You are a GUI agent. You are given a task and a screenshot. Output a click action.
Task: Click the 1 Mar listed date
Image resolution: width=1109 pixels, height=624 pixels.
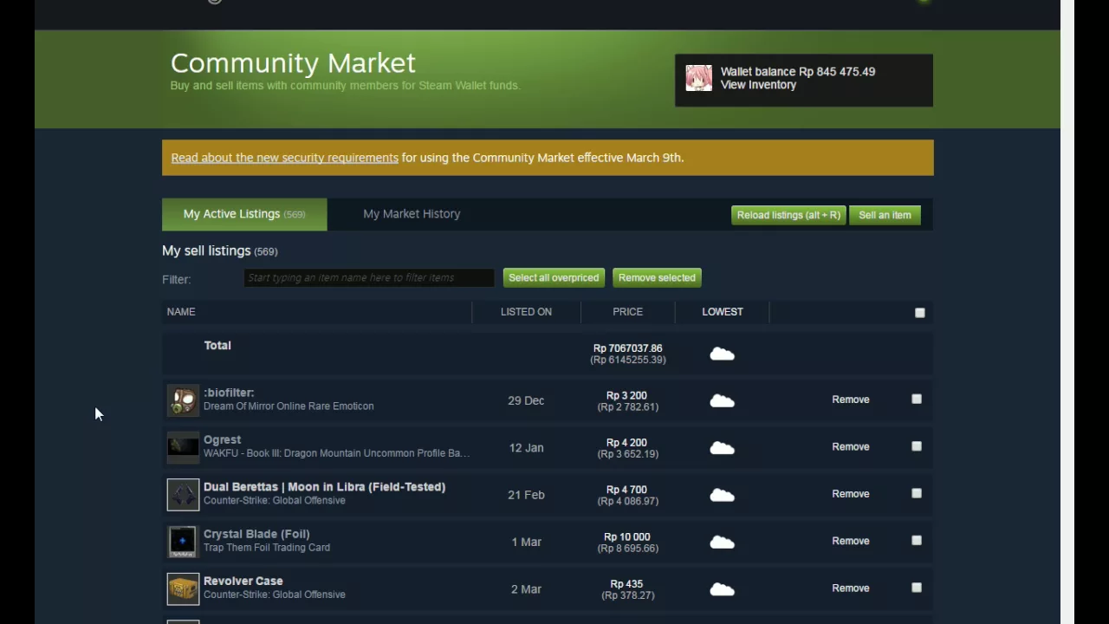pyautogui.click(x=526, y=542)
